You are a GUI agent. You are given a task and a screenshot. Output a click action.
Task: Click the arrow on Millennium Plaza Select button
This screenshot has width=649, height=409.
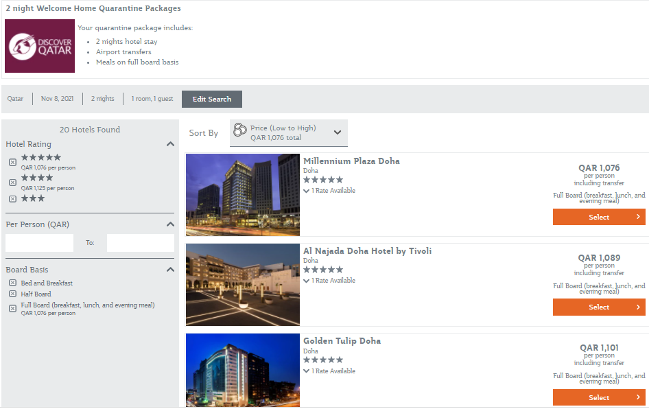tap(638, 217)
